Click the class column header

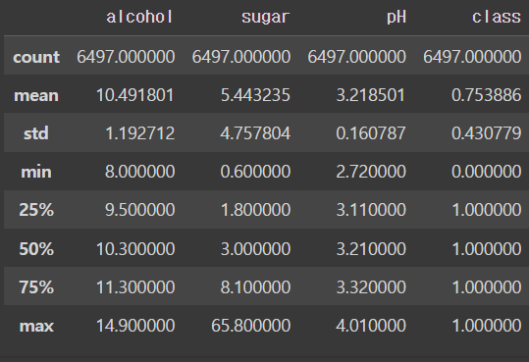(x=497, y=17)
